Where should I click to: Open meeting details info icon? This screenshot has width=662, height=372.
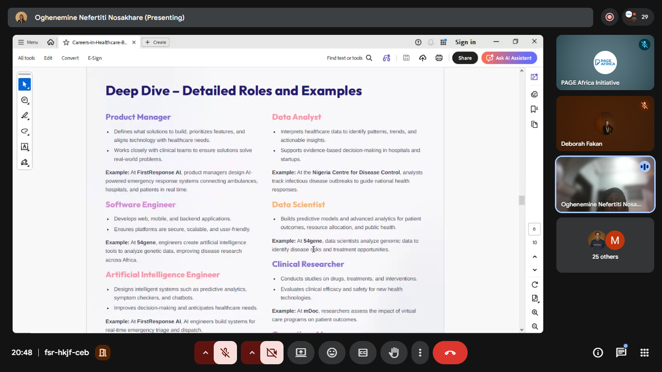pos(598,353)
